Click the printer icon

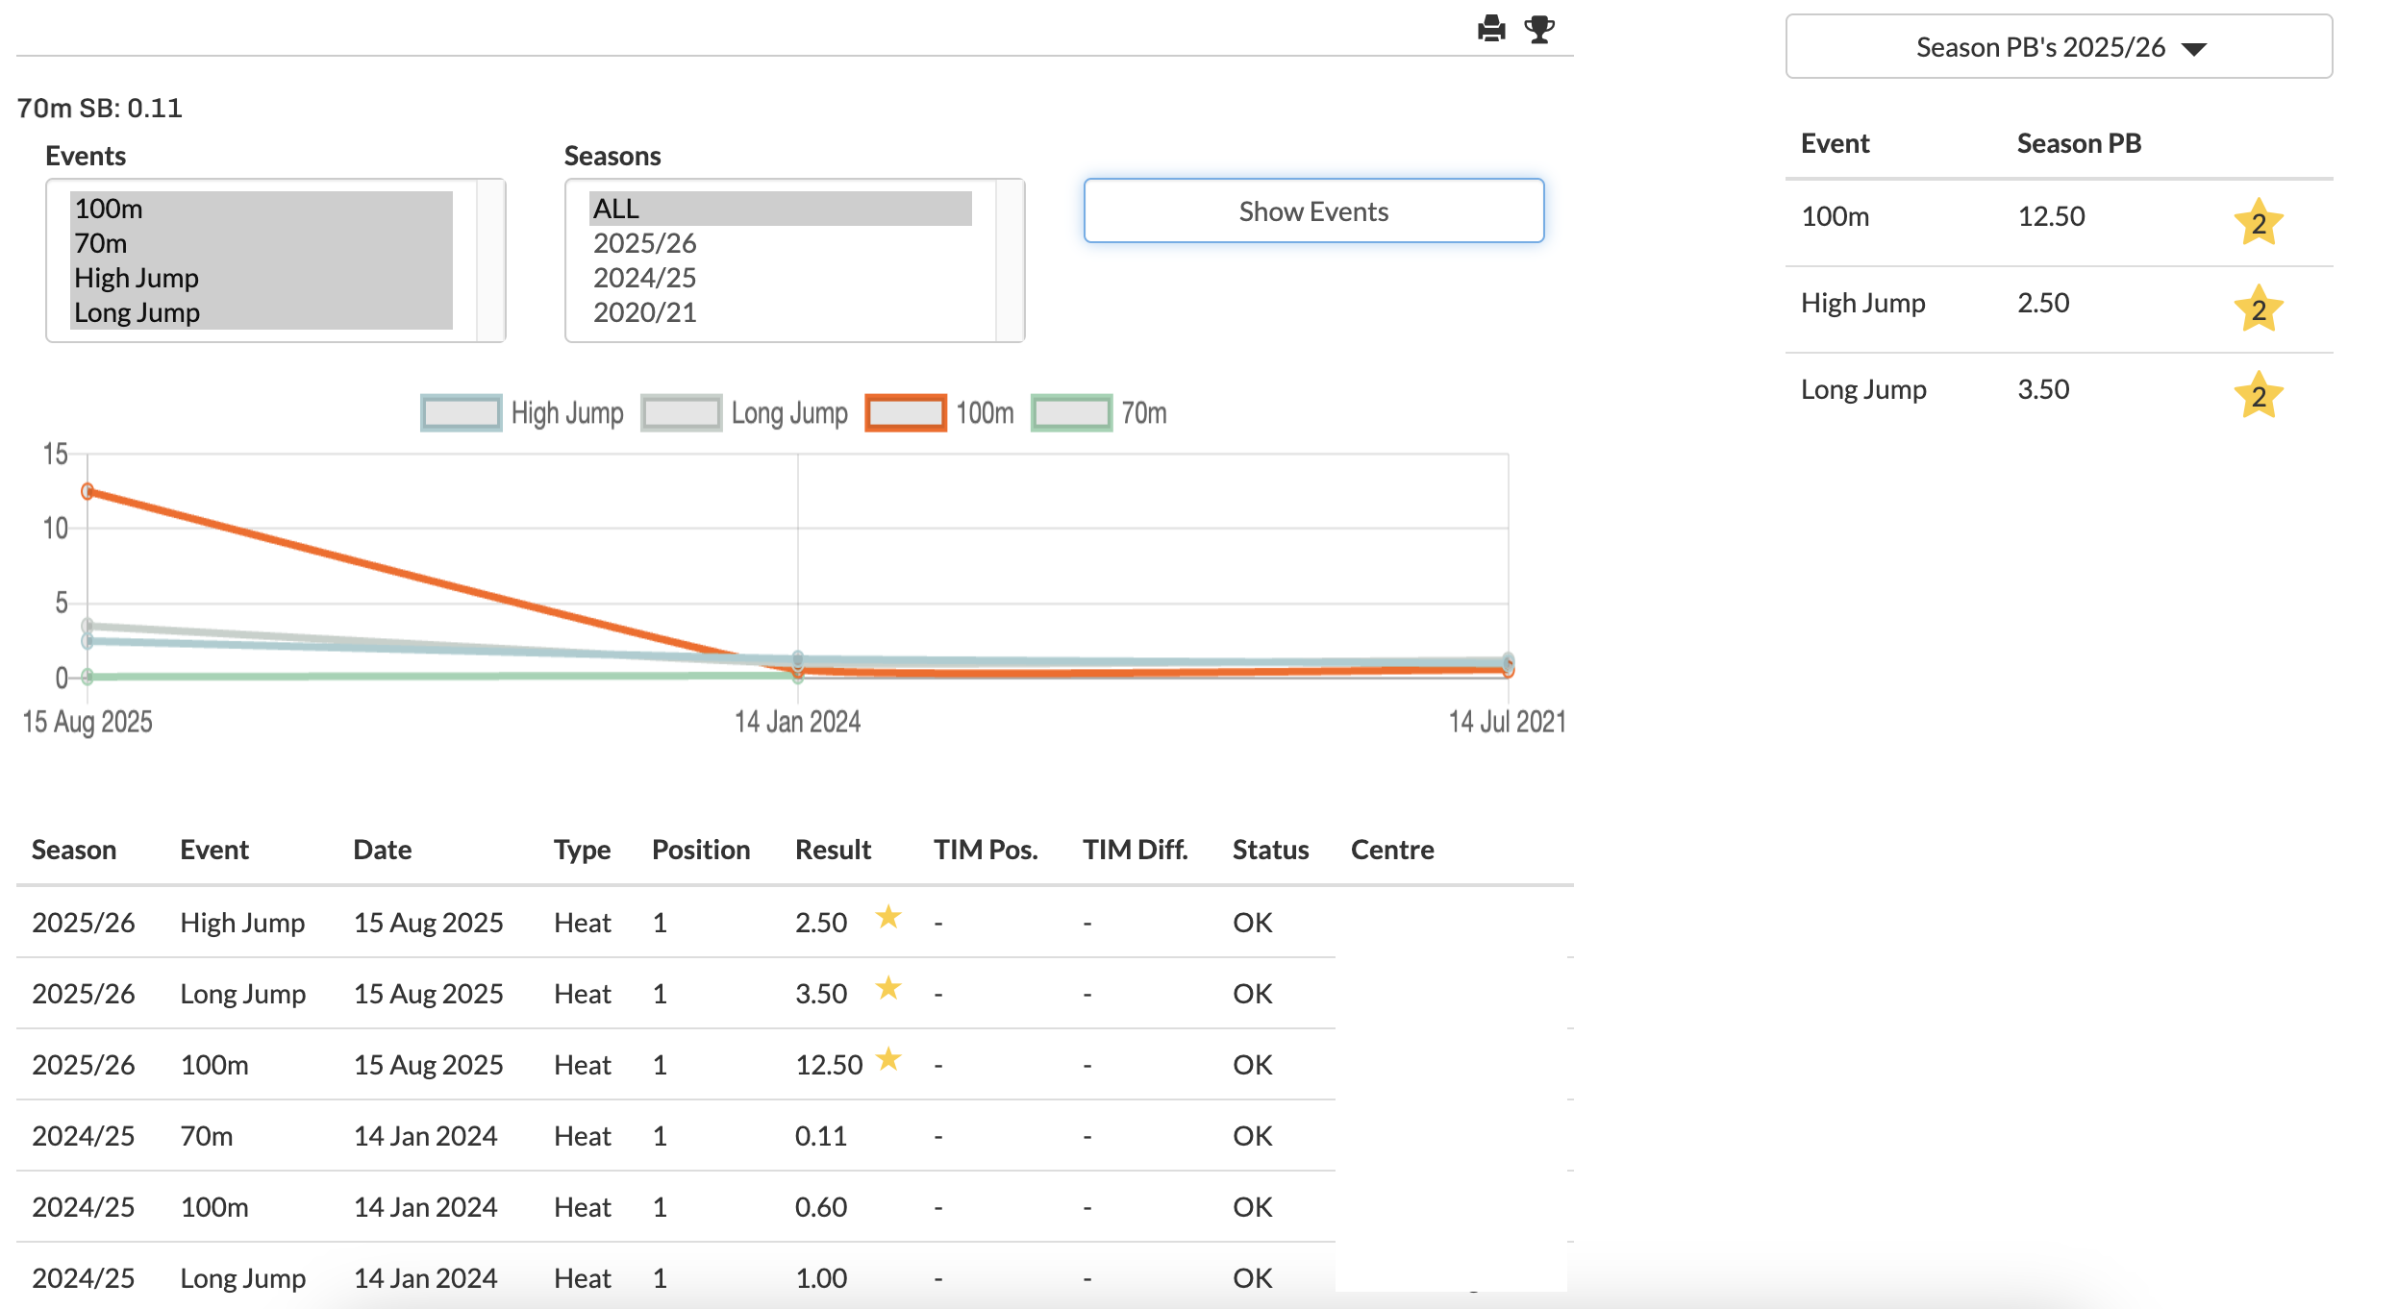1491,29
